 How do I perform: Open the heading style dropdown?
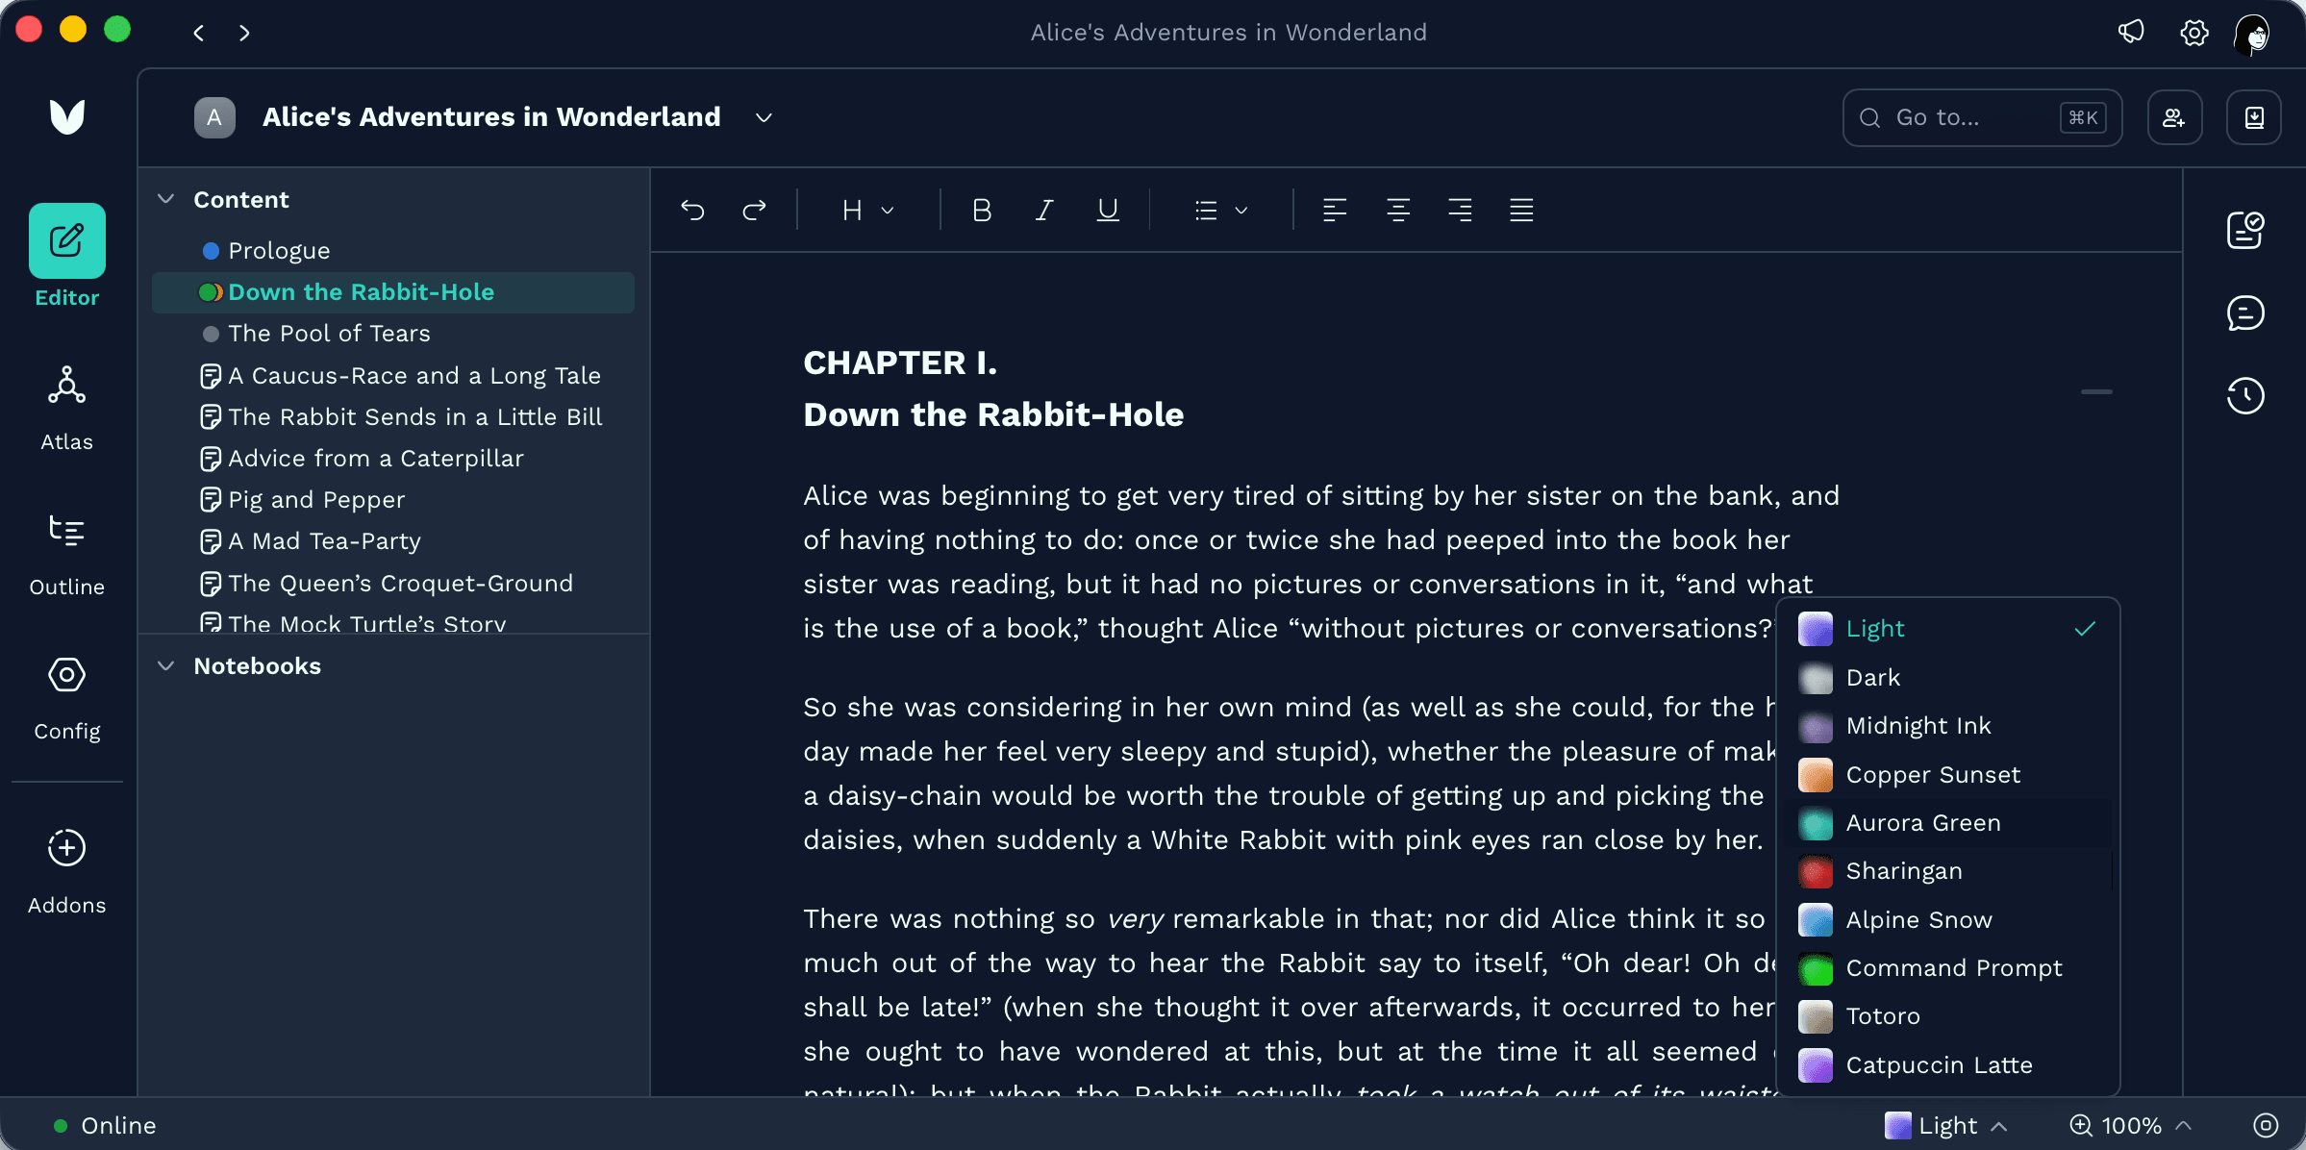click(867, 210)
